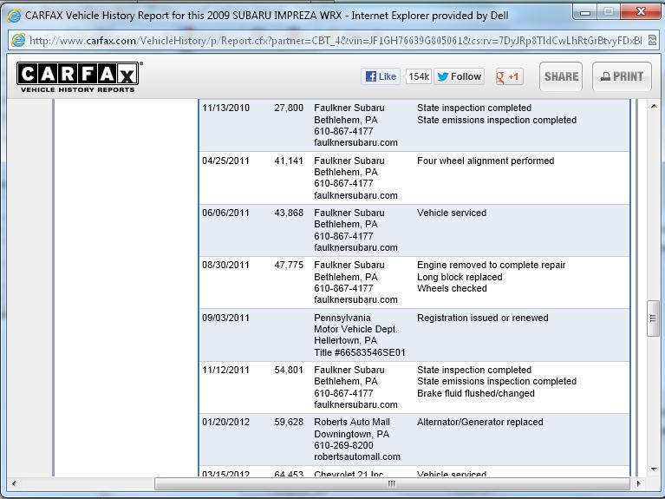Click 'Engine removed to complete repair' text
Image resolution: width=665 pixels, height=499 pixels.
(491, 265)
